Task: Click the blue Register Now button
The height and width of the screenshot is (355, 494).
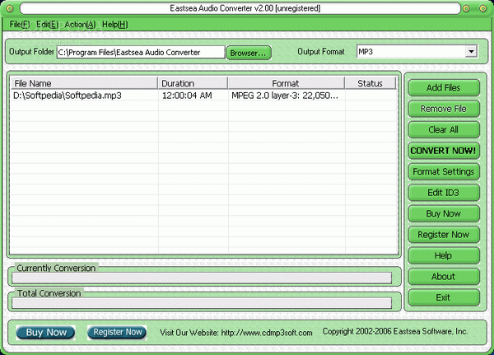Action: pos(117,333)
